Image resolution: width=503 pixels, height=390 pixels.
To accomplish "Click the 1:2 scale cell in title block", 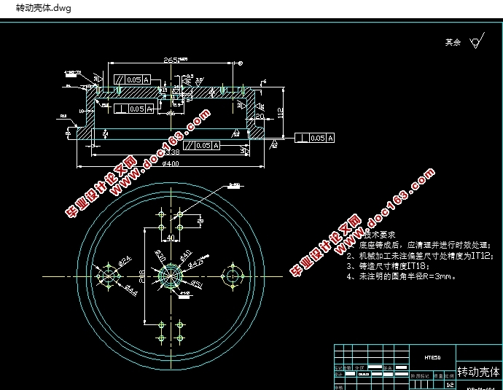I will (x=450, y=385).
